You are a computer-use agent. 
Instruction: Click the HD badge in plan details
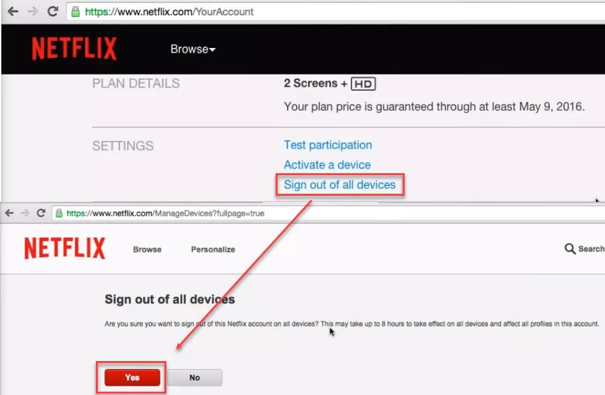click(x=363, y=84)
